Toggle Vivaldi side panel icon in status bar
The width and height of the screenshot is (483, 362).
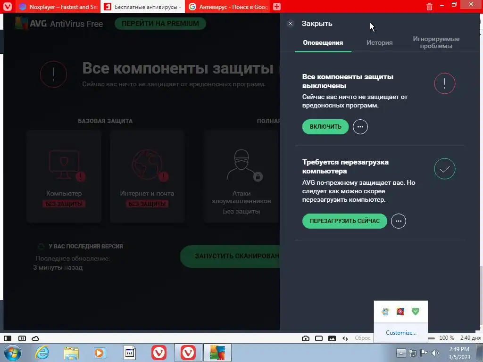pos(8,338)
